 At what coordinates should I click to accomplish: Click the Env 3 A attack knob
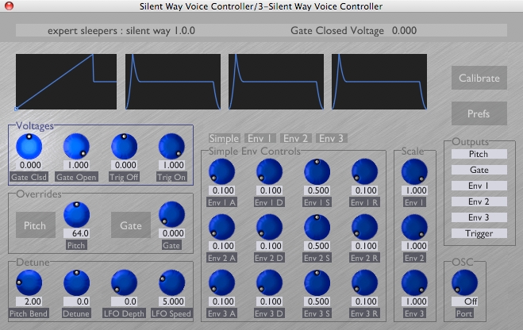point(221,282)
